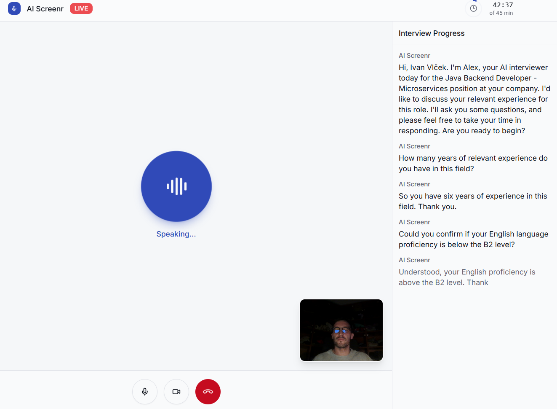Click the microphone icon in the call controls

[144, 391]
